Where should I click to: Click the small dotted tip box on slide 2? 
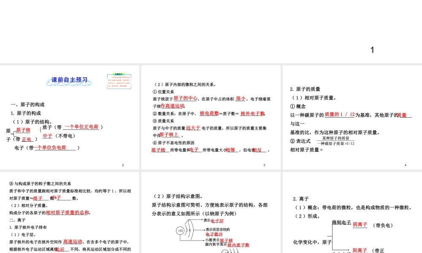point(119,81)
